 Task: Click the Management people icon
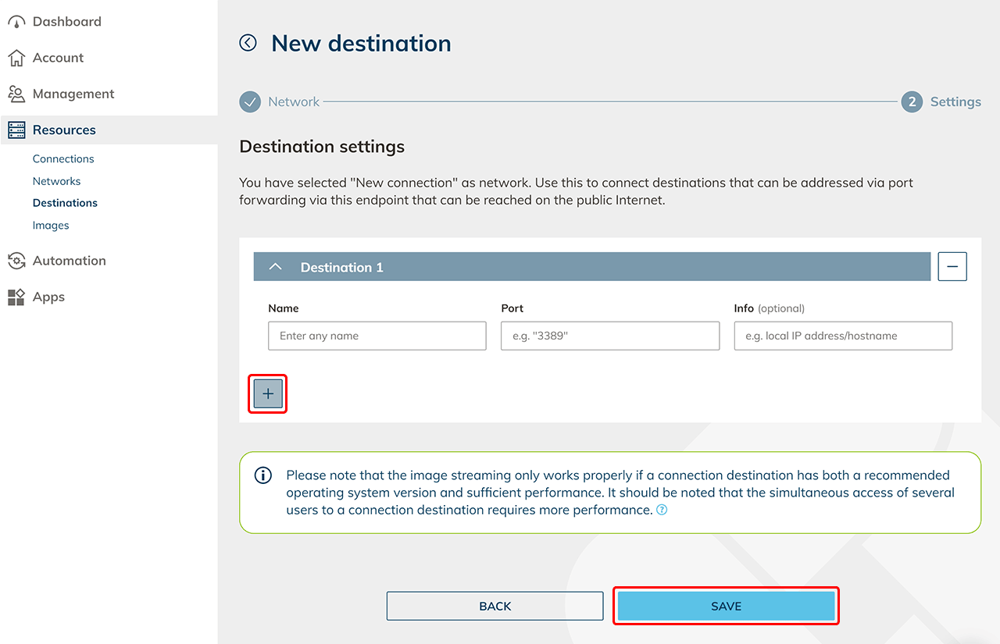click(x=16, y=94)
